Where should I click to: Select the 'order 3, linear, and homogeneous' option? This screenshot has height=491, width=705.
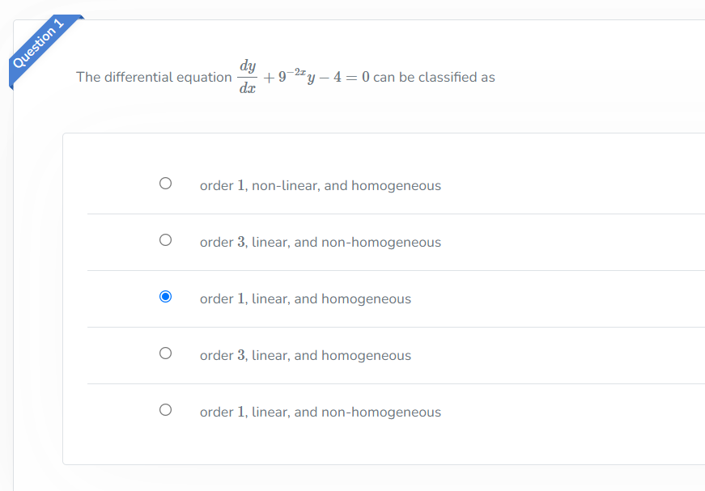click(165, 353)
